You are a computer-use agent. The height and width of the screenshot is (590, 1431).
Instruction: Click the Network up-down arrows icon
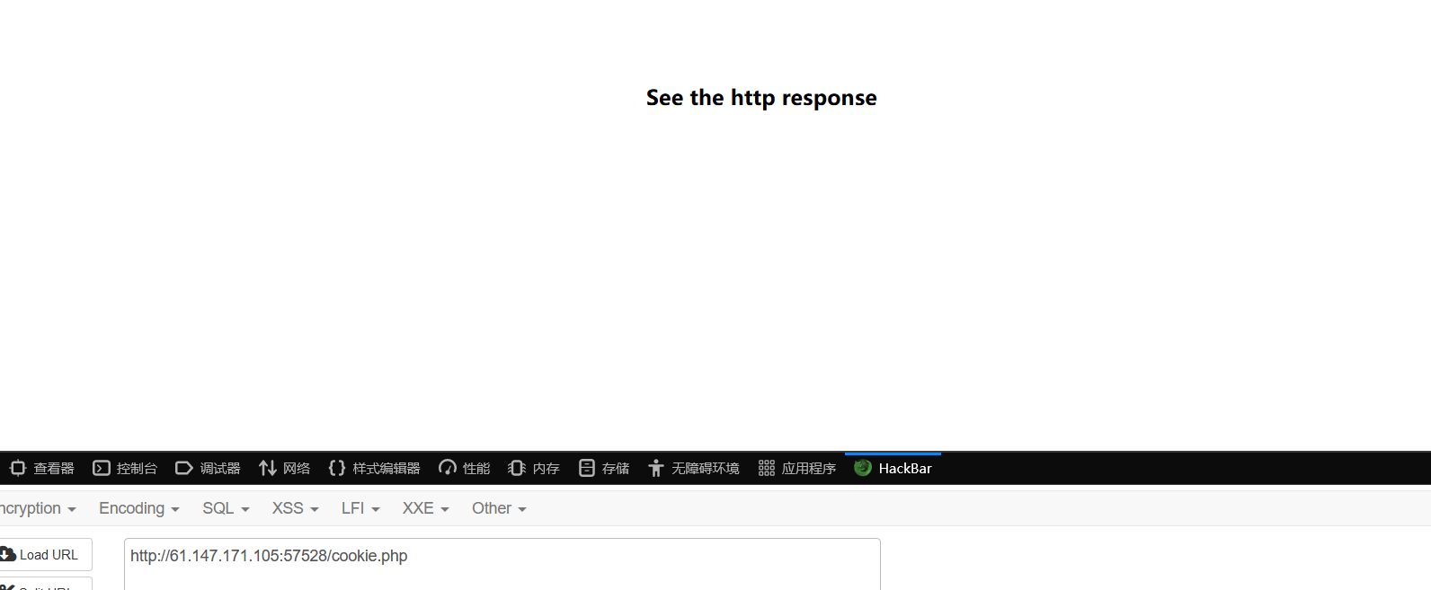tap(268, 468)
